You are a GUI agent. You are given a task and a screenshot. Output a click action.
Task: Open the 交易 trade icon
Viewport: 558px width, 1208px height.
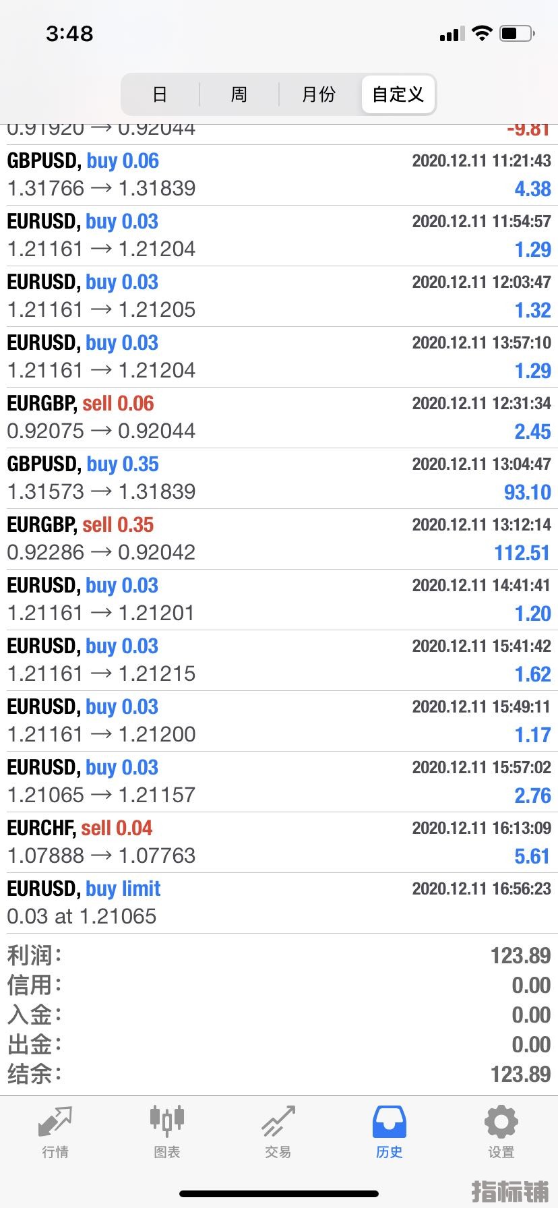click(278, 1122)
